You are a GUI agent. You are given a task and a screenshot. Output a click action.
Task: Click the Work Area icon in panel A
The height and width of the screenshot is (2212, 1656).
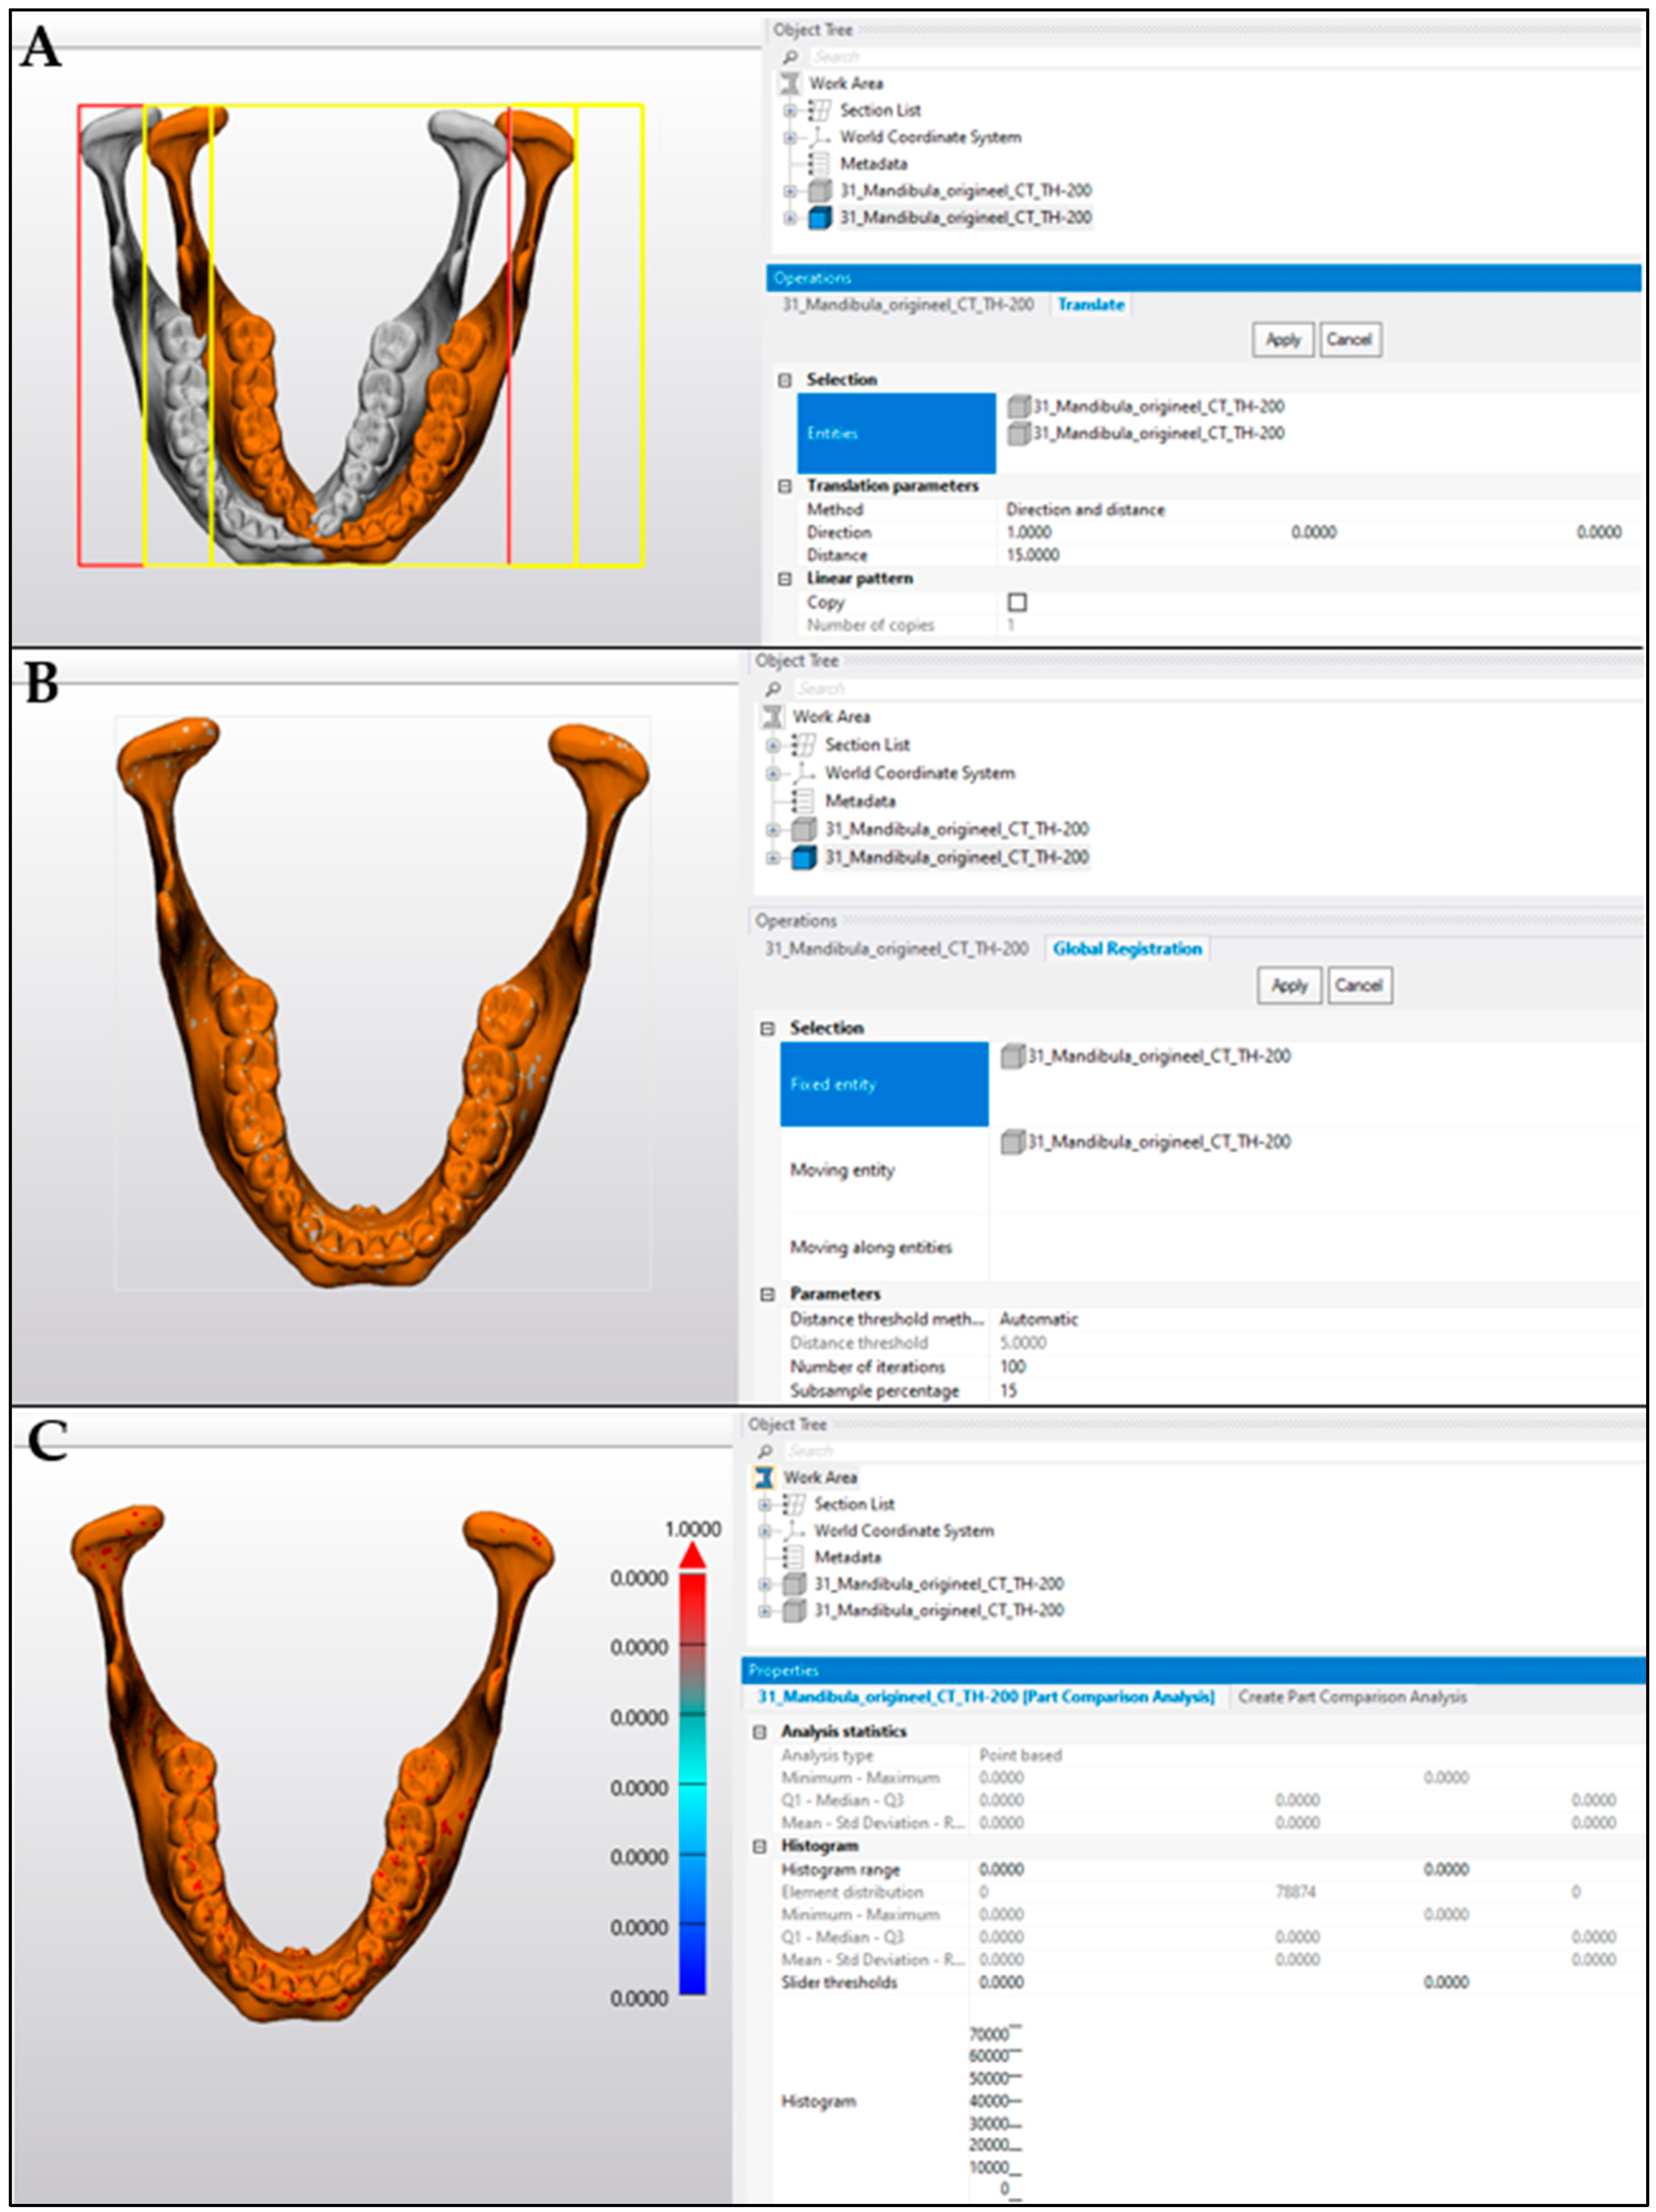pyautogui.click(x=789, y=83)
